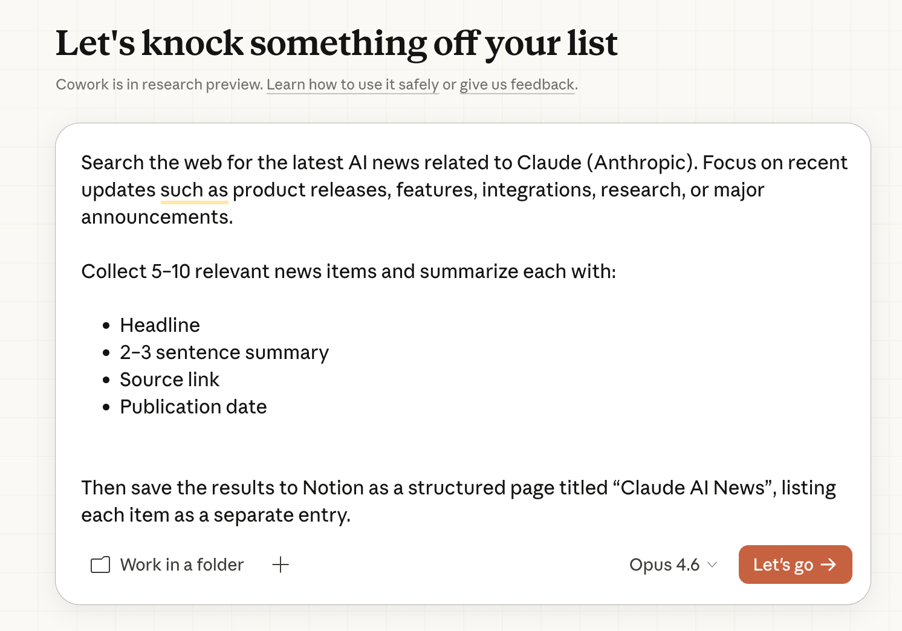Follow the give us feedback link
Viewport: 902px width, 631px height.
tap(517, 85)
